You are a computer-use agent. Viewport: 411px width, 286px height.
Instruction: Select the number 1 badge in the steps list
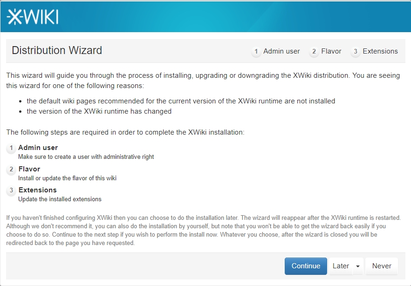pos(11,149)
